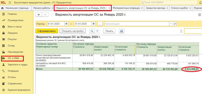Click the Администрирование gear icon
This screenshot has width=202, height=94.
(4, 90)
